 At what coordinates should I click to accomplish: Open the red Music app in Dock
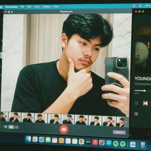pos(95,142)
